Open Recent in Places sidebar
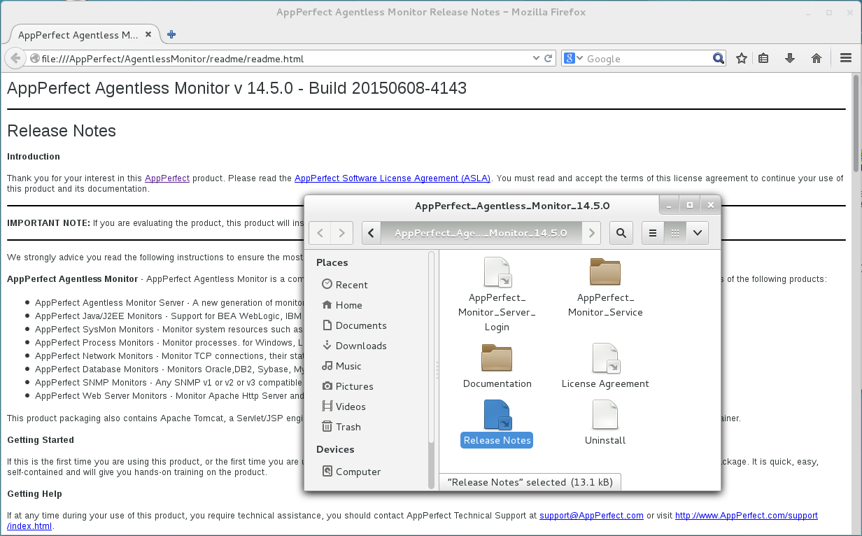 (x=344, y=285)
